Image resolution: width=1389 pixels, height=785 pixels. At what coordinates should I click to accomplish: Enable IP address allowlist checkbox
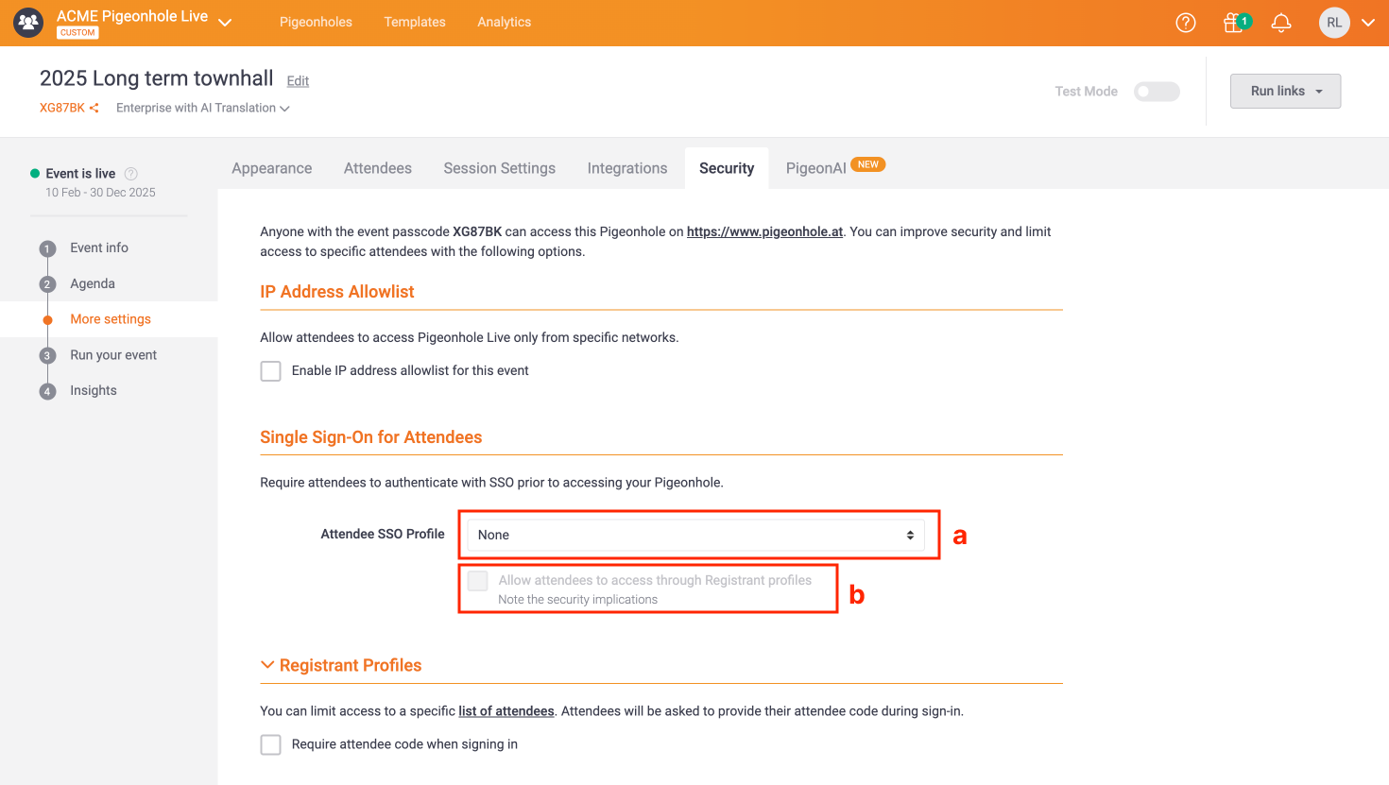point(271,371)
